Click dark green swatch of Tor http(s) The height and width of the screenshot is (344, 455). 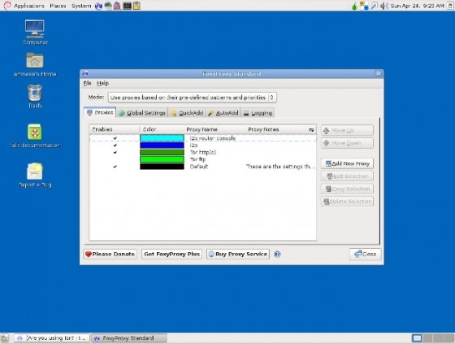click(162, 152)
